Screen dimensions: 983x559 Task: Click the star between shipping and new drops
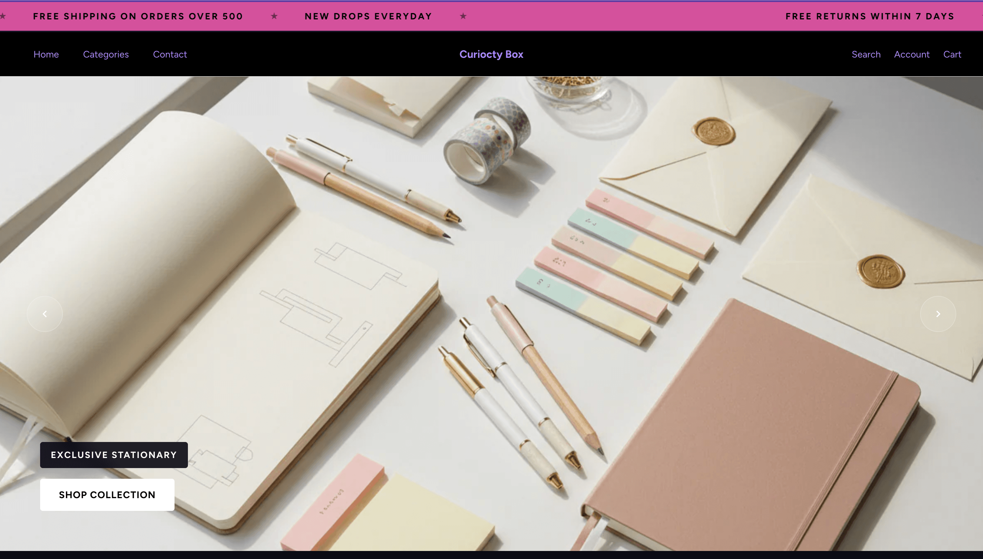point(274,16)
